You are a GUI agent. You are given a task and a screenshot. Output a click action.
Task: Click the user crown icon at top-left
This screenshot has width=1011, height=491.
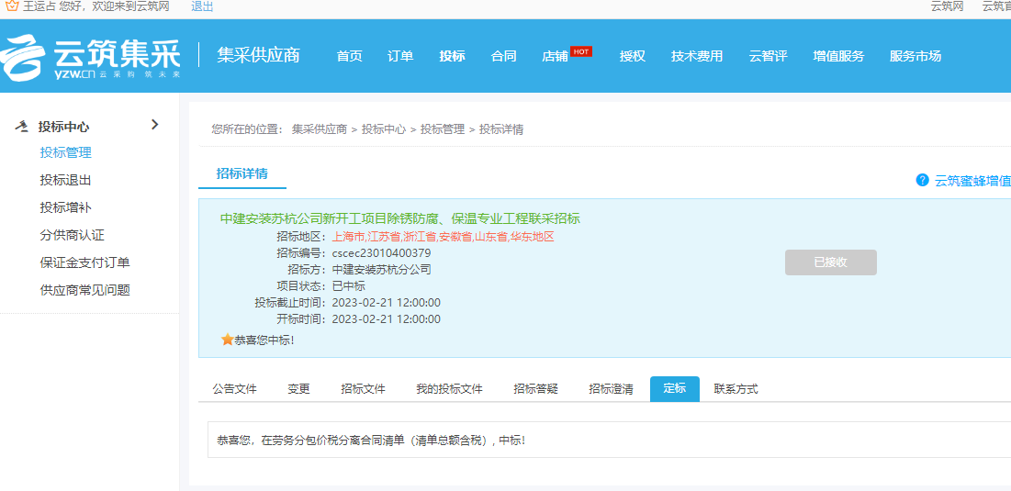(12, 6)
